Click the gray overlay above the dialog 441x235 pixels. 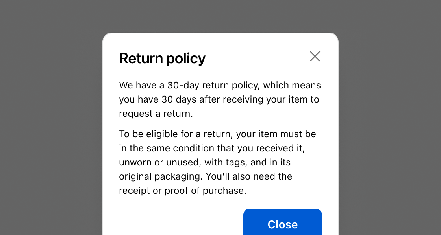220,16
